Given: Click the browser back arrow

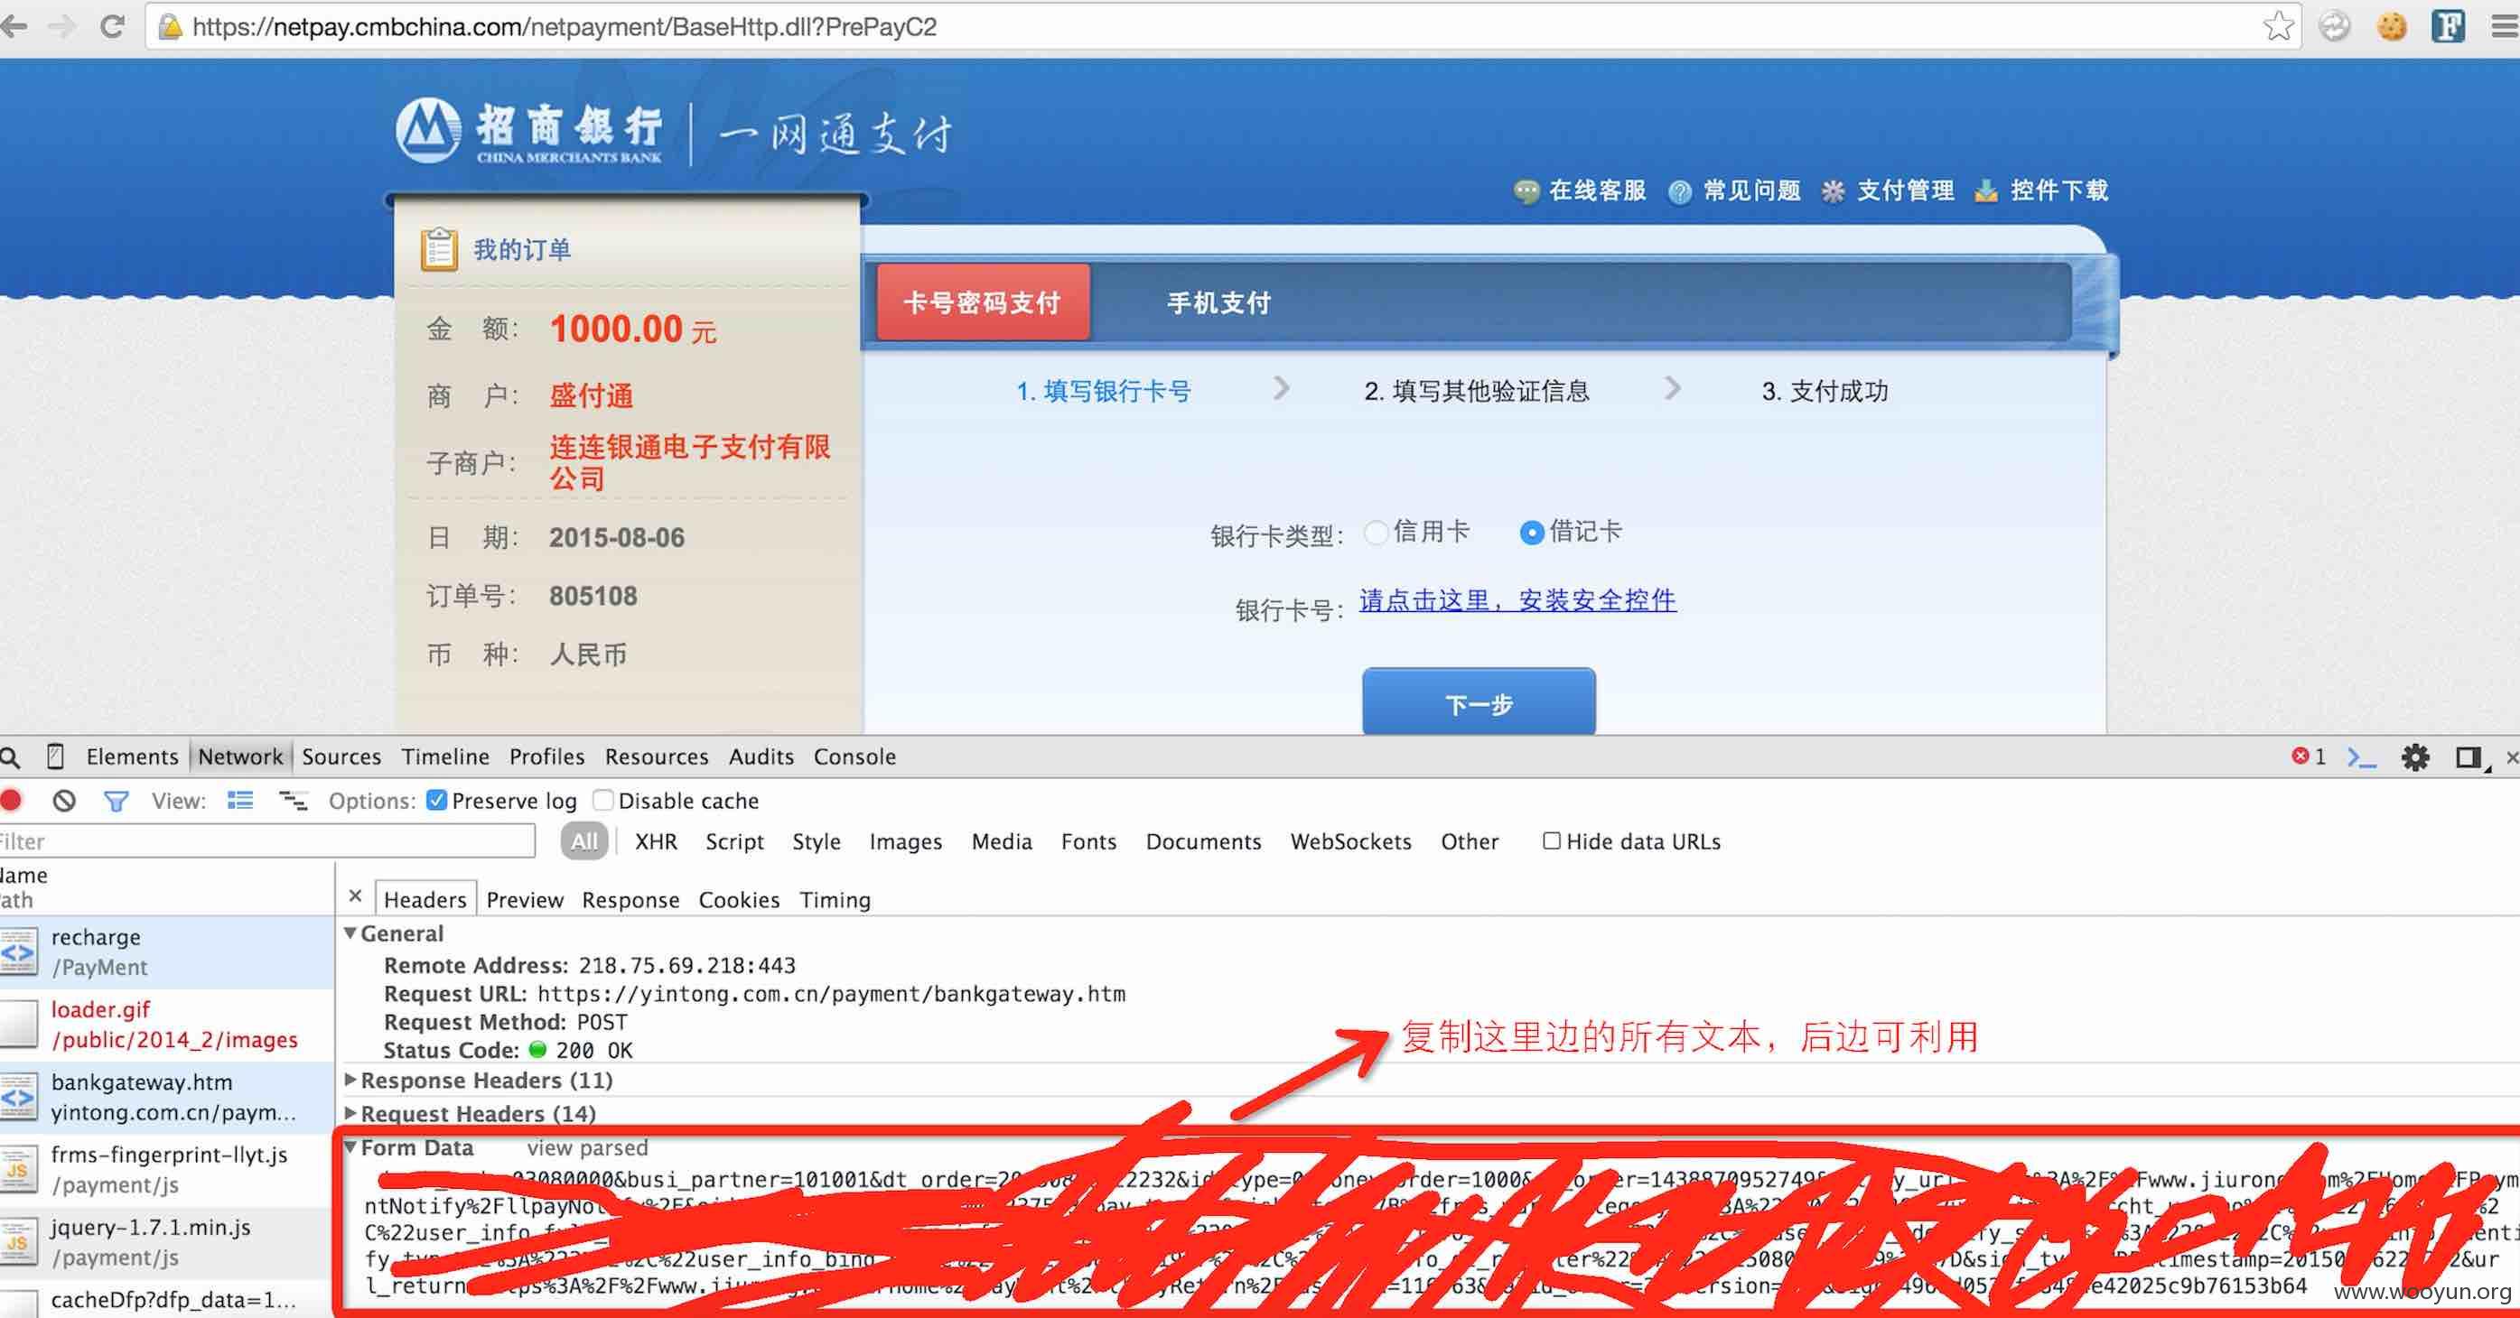Looking at the screenshot, I should click(x=14, y=26).
